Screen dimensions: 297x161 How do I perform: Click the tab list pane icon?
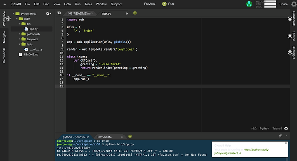click(59, 13)
